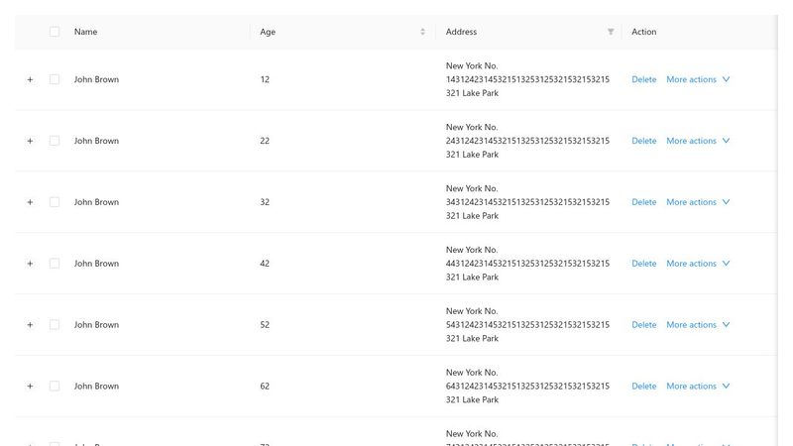Open More actions menu for age 32 row
This screenshot has height=446, width=793.
(x=697, y=202)
